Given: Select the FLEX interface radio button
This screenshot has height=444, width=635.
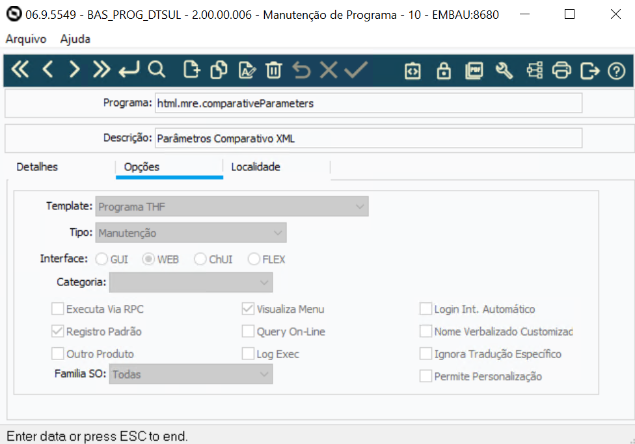Looking at the screenshot, I should pyautogui.click(x=254, y=259).
